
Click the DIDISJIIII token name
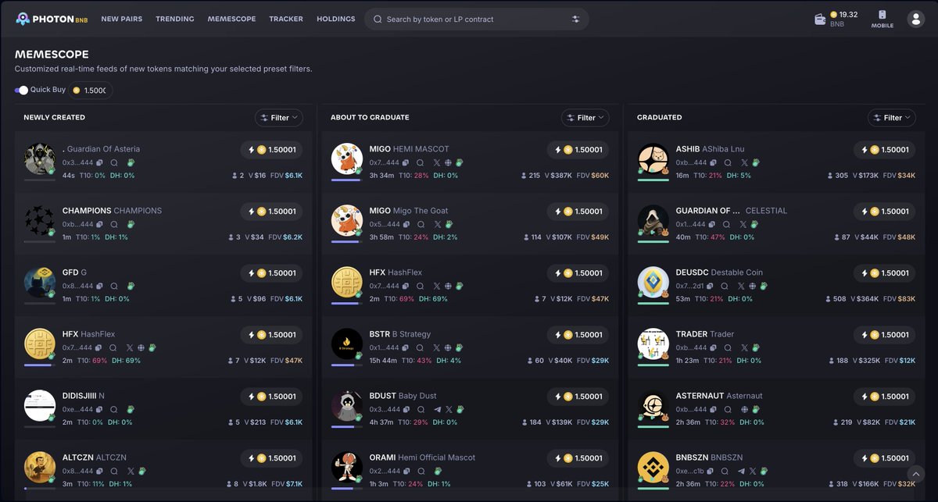coord(79,396)
